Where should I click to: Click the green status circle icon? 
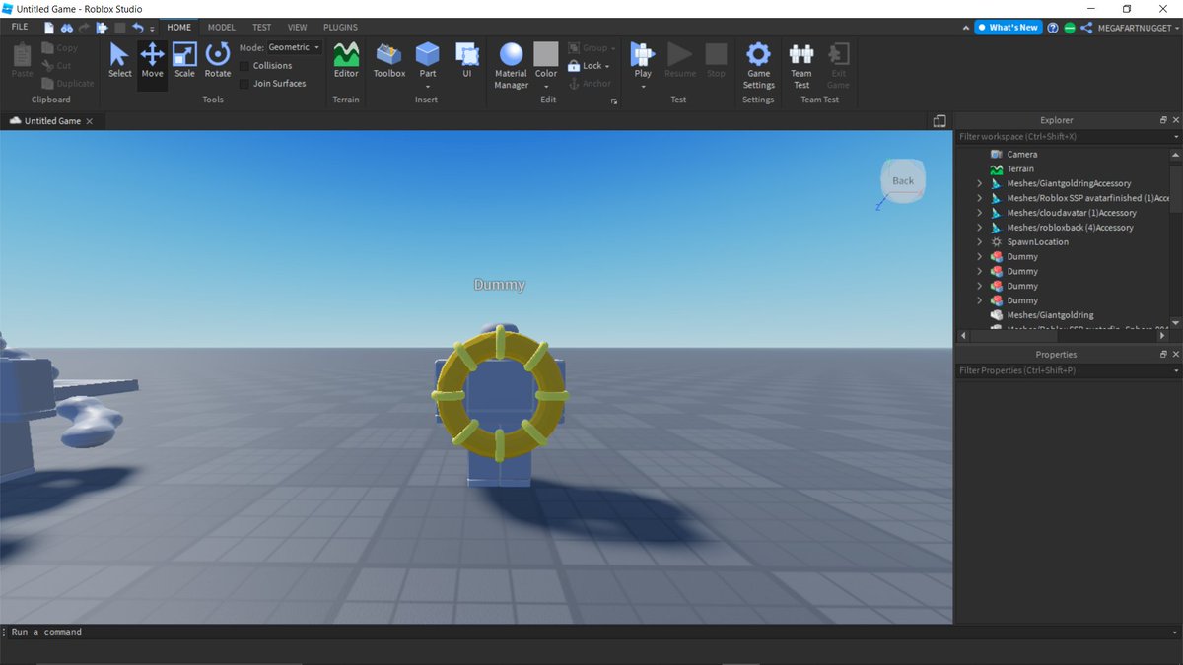1070,28
